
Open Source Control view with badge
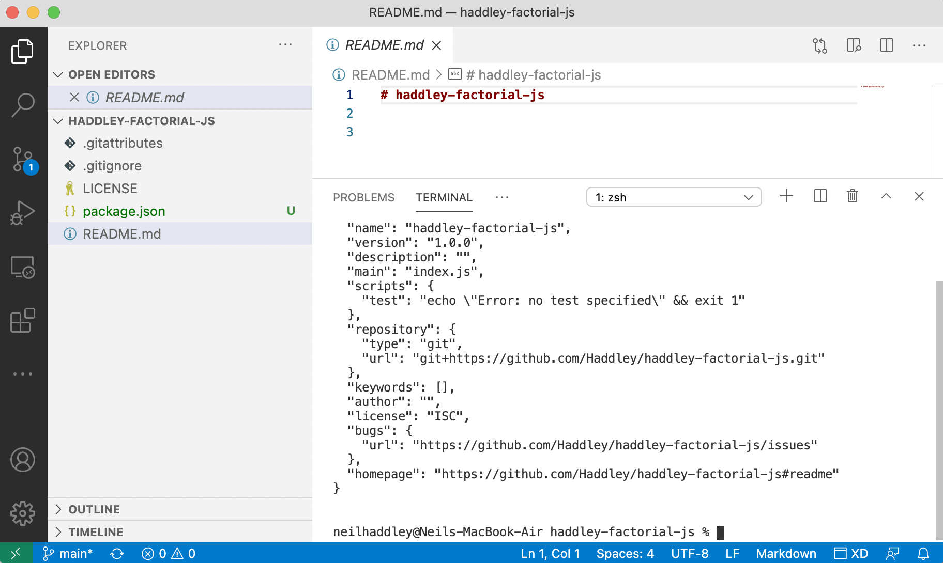point(23,160)
